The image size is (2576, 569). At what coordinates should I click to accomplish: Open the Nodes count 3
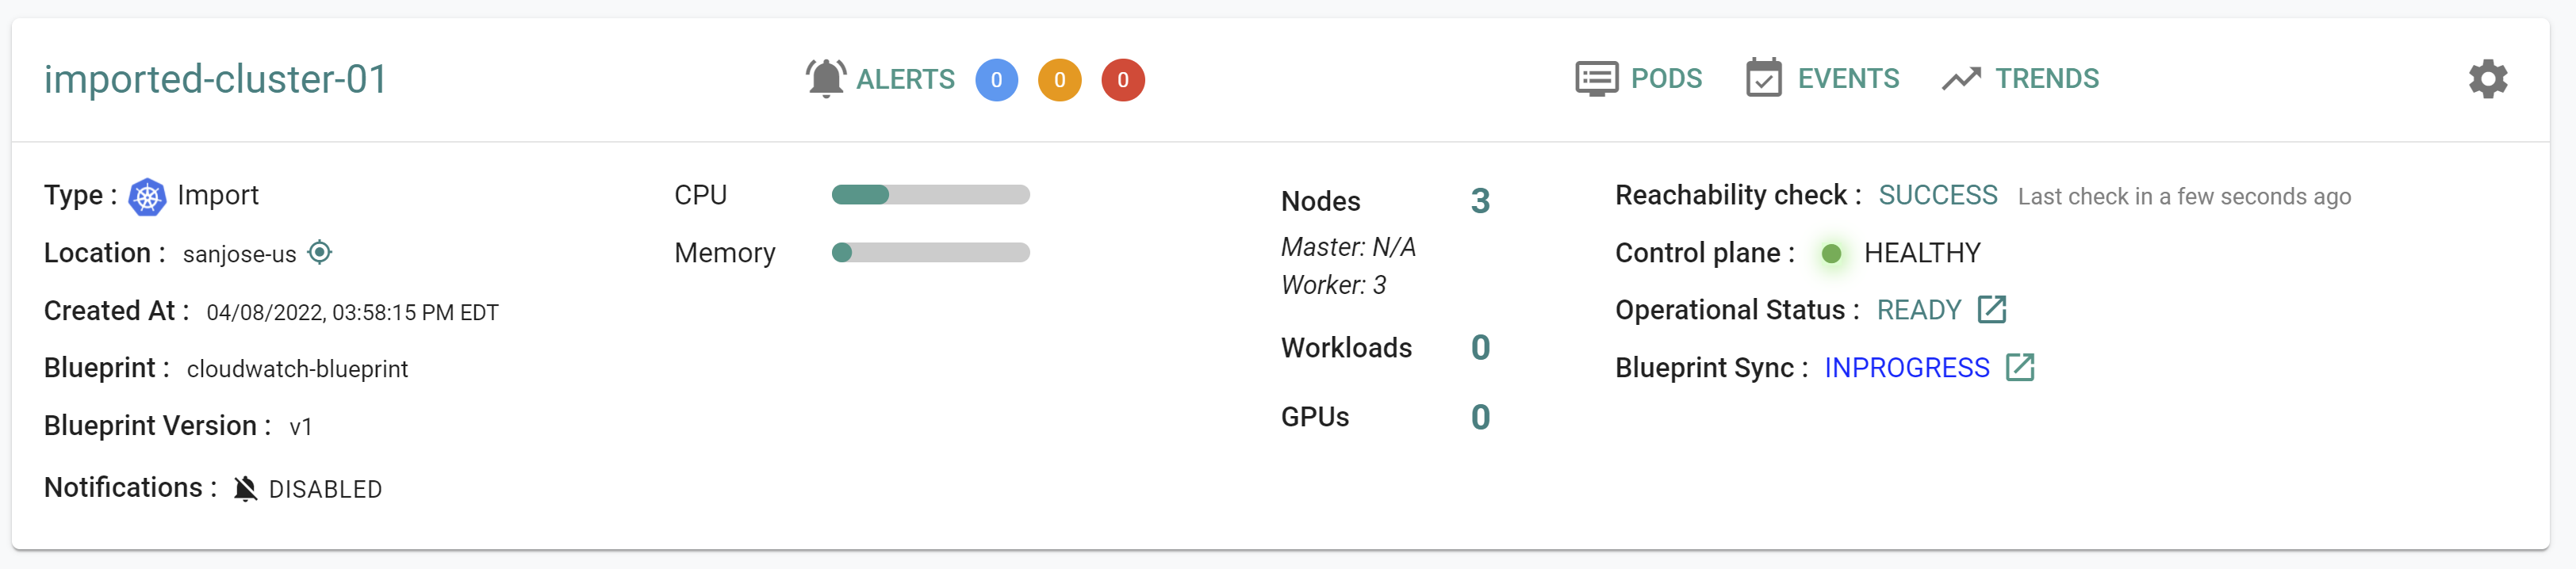(1480, 201)
